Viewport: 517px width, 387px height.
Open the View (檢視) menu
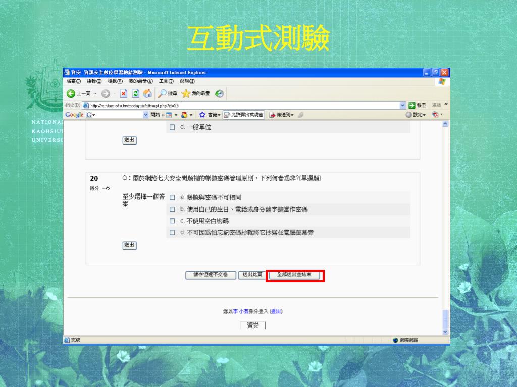coord(115,81)
